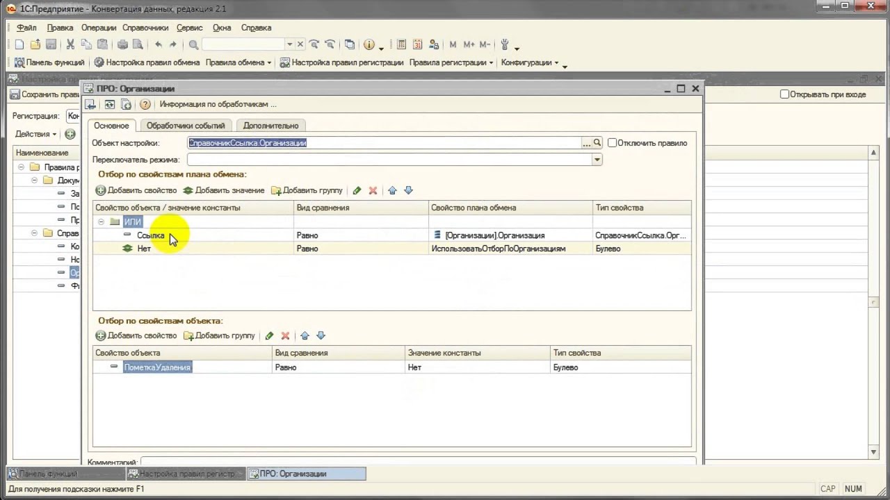Click the green pencil edit icon in exchange plan filter

click(x=357, y=190)
